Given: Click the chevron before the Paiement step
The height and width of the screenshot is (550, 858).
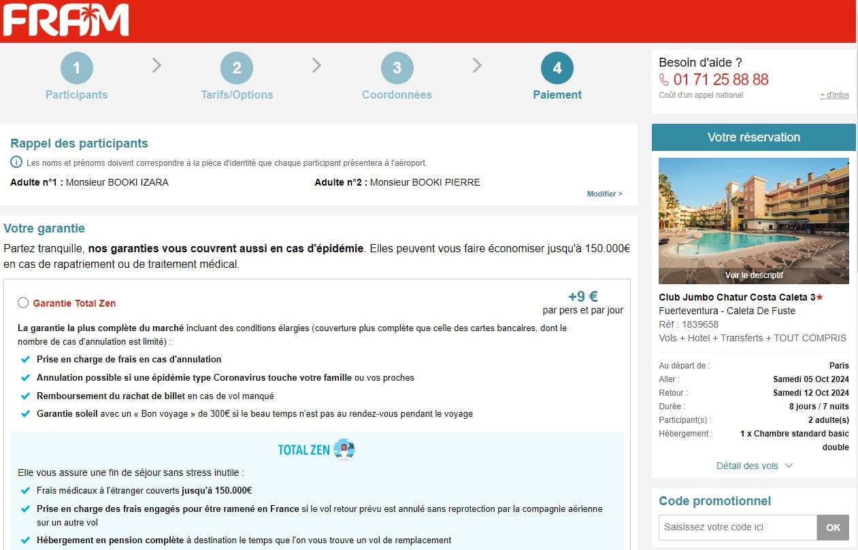Looking at the screenshot, I should [x=477, y=65].
